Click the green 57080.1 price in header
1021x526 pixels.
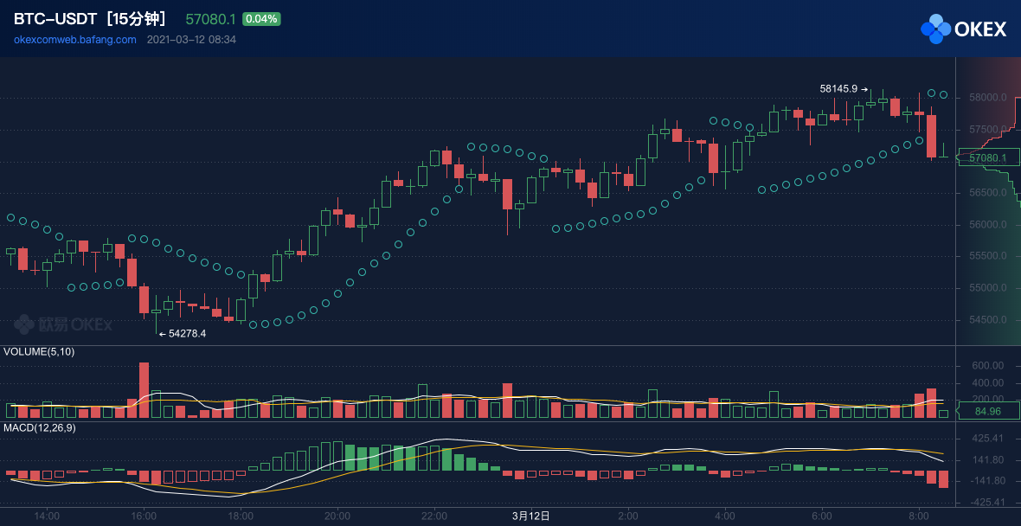tap(211, 19)
